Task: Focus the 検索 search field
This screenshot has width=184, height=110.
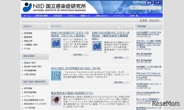Action: click(x=146, y=8)
